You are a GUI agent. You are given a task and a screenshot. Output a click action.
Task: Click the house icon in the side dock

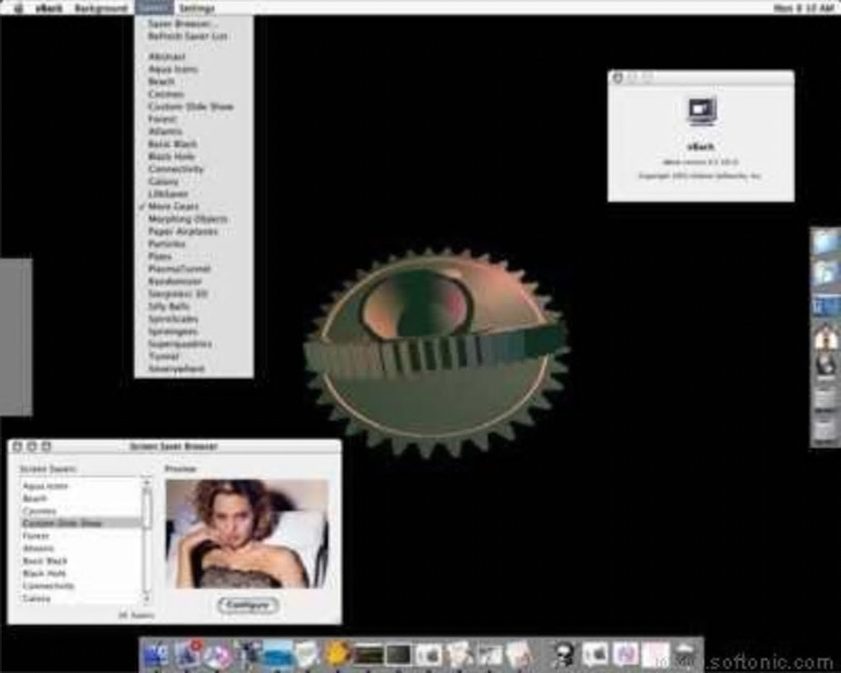click(826, 339)
